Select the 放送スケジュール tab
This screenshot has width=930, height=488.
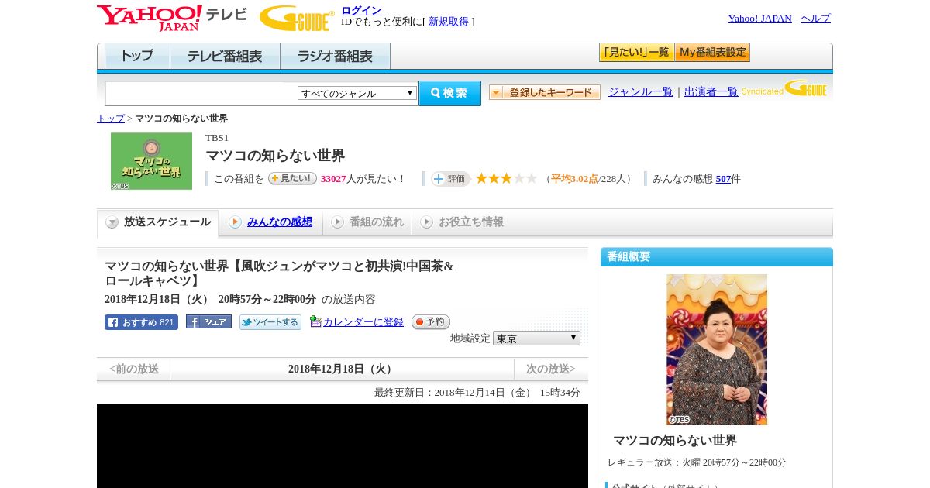tap(158, 222)
